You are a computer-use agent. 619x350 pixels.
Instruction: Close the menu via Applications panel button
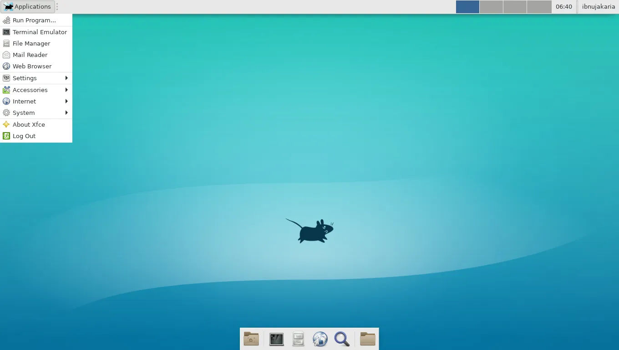28,6
